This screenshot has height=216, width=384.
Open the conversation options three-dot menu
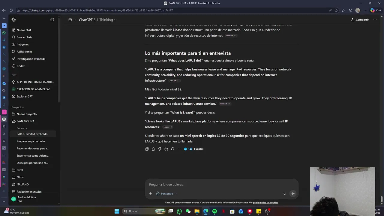point(375,20)
